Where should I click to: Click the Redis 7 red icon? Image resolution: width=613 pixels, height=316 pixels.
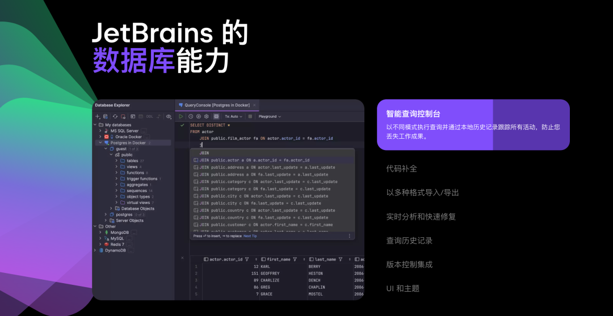(x=106, y=244)
